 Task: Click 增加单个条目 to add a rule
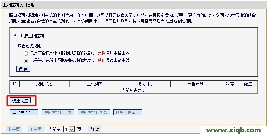[x=24, y=112]
